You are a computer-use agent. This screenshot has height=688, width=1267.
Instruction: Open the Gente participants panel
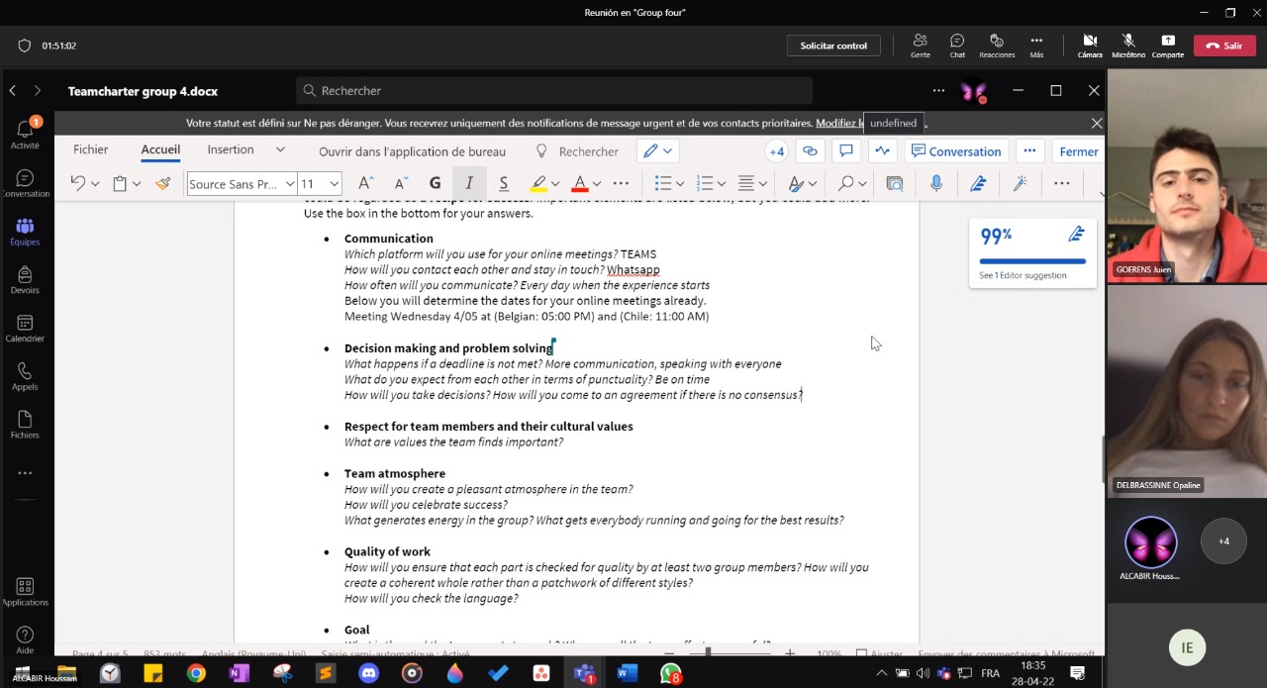[x=921, y=46]
